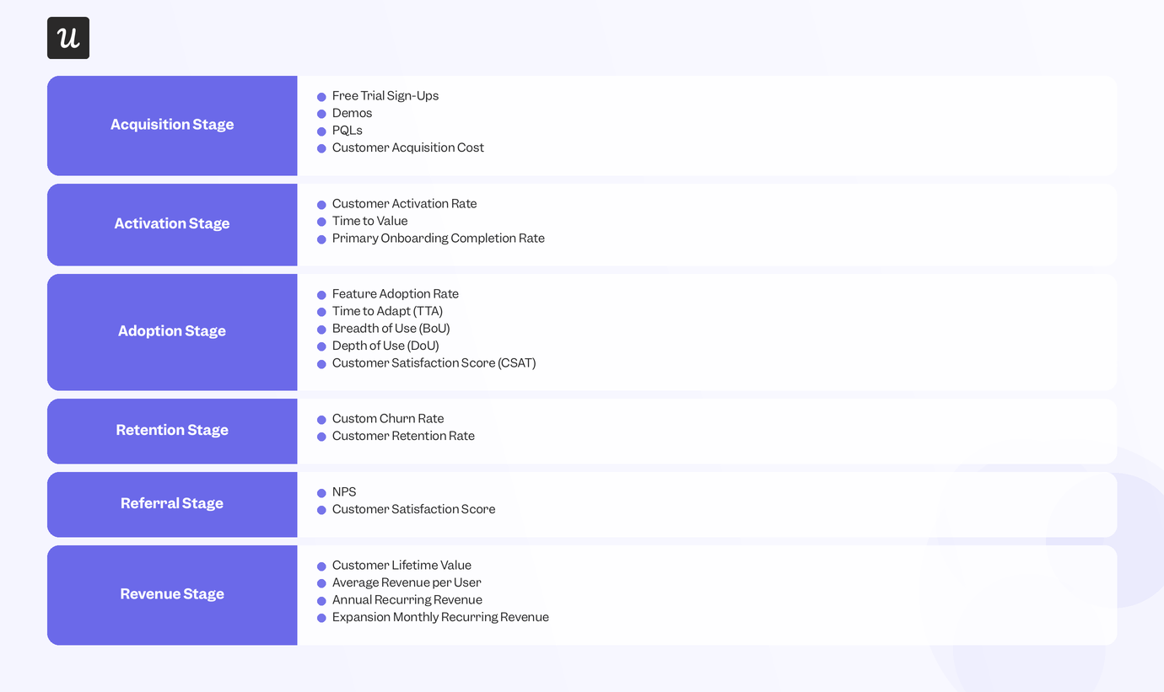
Task: Click the bullet next to Feature Adoption Rate
Action: [x=321, y=295]
